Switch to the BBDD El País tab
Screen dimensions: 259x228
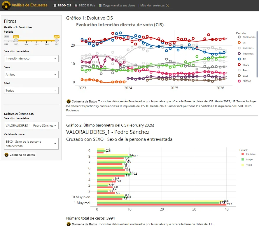(x=85, y=6)
